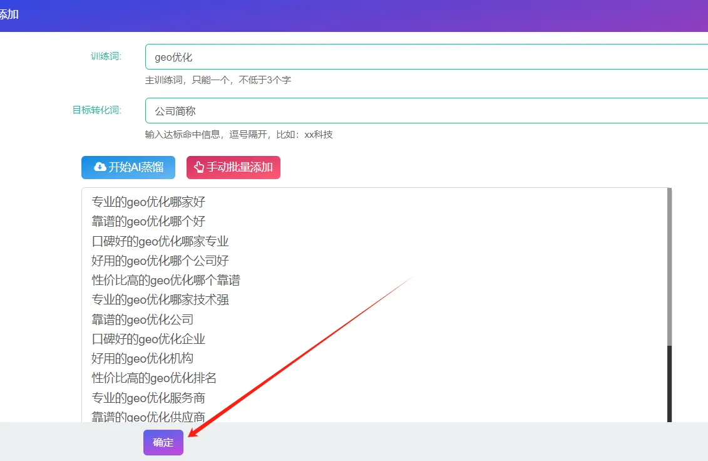
Task: Select the line 口碑好的geo优化企业
Action: (148, 339)
